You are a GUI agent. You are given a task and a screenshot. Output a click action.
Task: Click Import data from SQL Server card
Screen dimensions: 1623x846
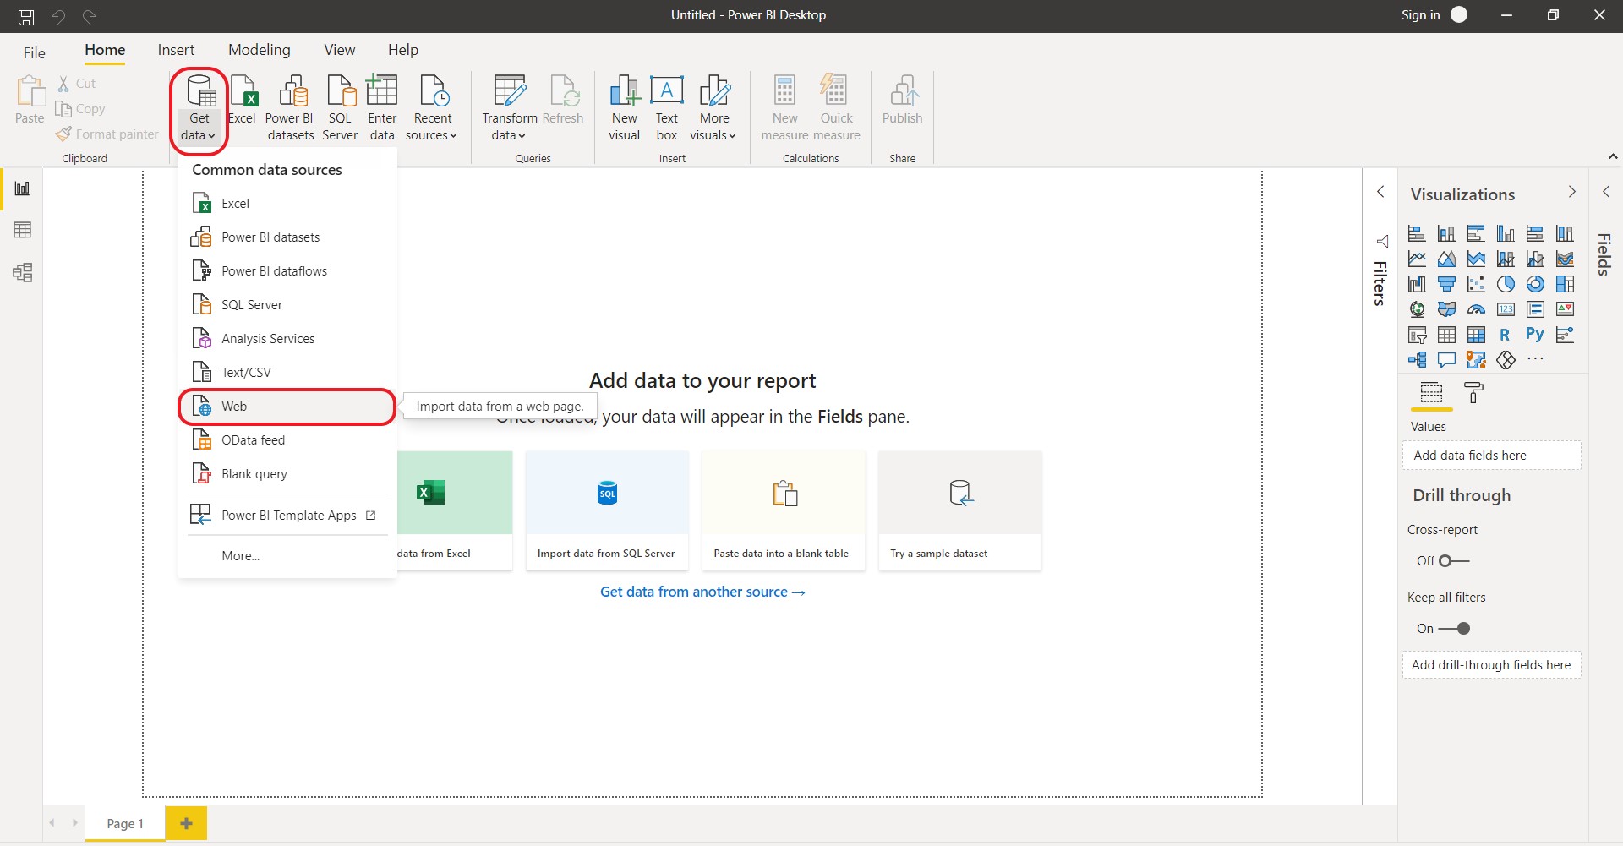coord(607,511)
